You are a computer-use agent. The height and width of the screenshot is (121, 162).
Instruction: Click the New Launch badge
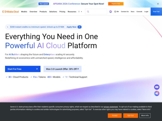tap(44, 4)
